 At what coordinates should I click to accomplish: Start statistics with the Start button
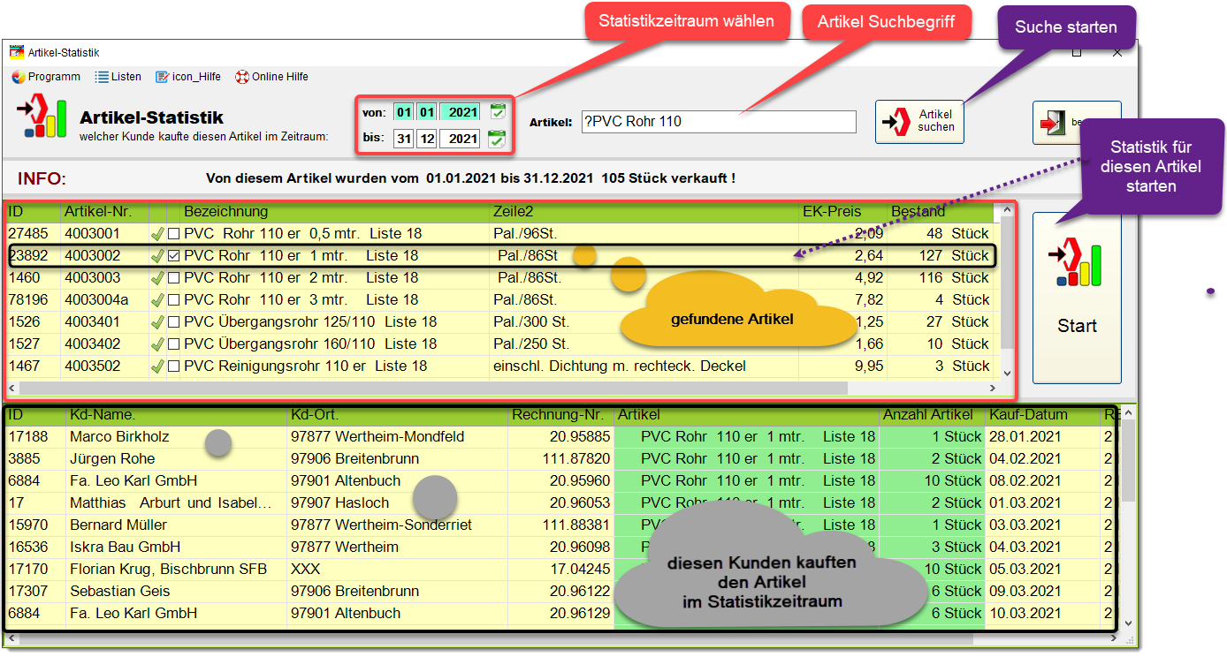coord(1077,298)
